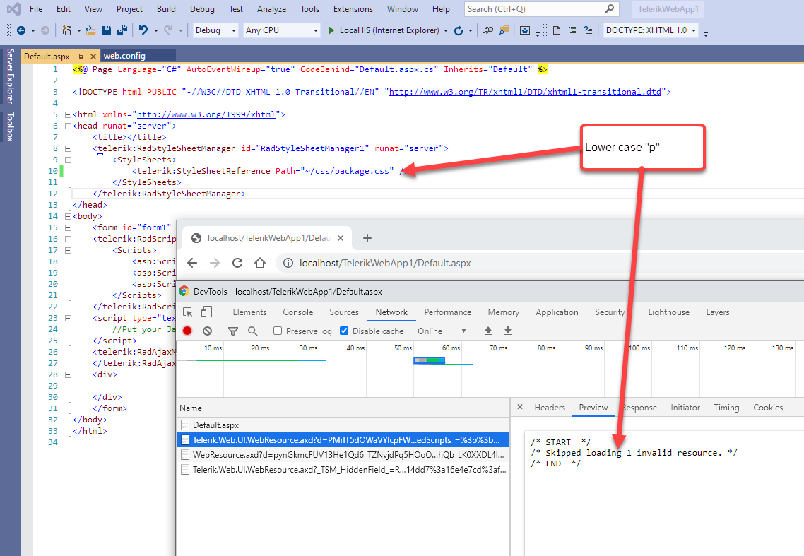Screen dimensions: 804x556
Task: Select Default.aspx in the network request list
Action: [x=215, y=425]
